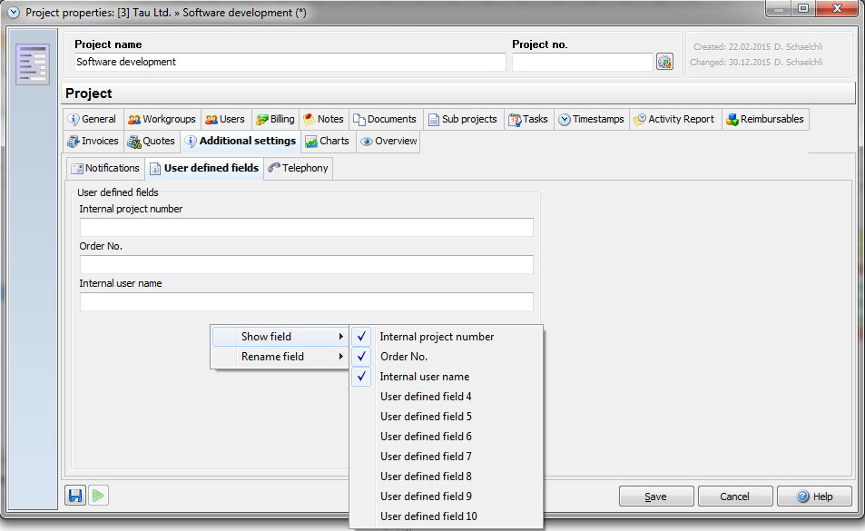Click the project number generator icon
Image resolution: width=865 pixels, height=531 pixels.
[664, 62]
